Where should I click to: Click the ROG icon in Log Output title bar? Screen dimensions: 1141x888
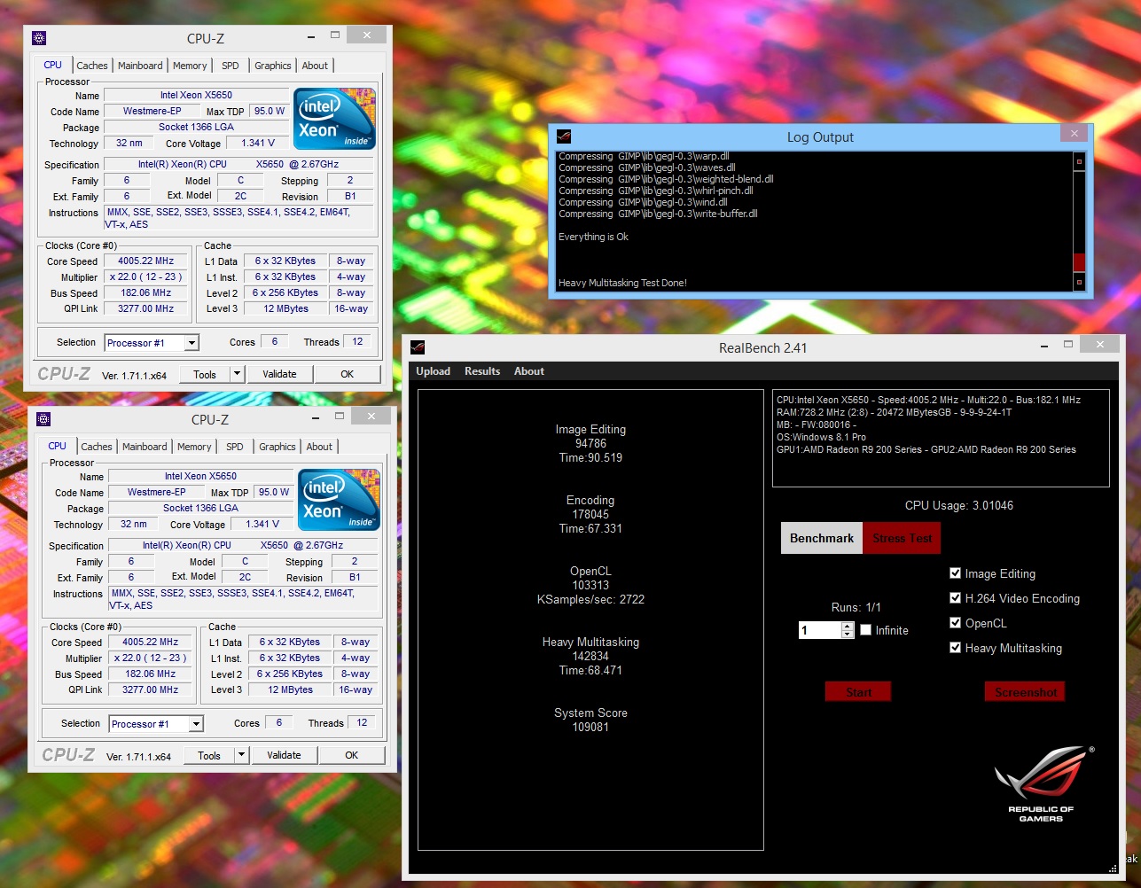tap(563, 136)
